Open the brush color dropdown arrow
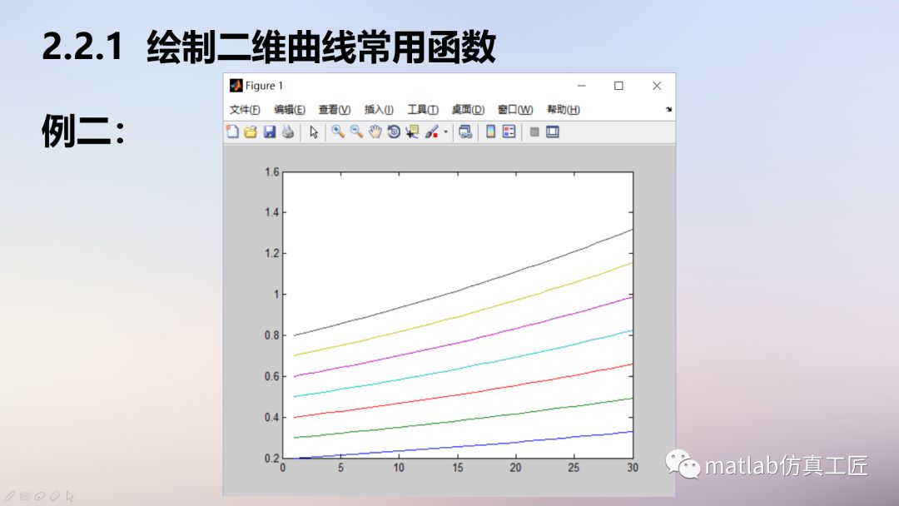The height and width of the screenshot is (506, 899). 445,131
